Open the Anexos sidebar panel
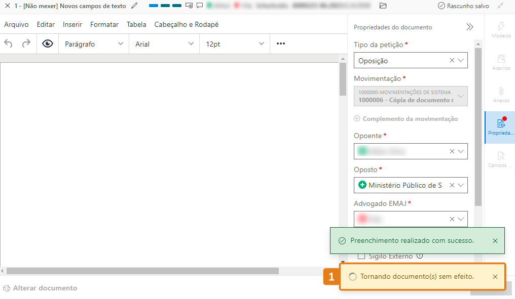Viewport: 515px width, 299px height. (x=501, y=95)
